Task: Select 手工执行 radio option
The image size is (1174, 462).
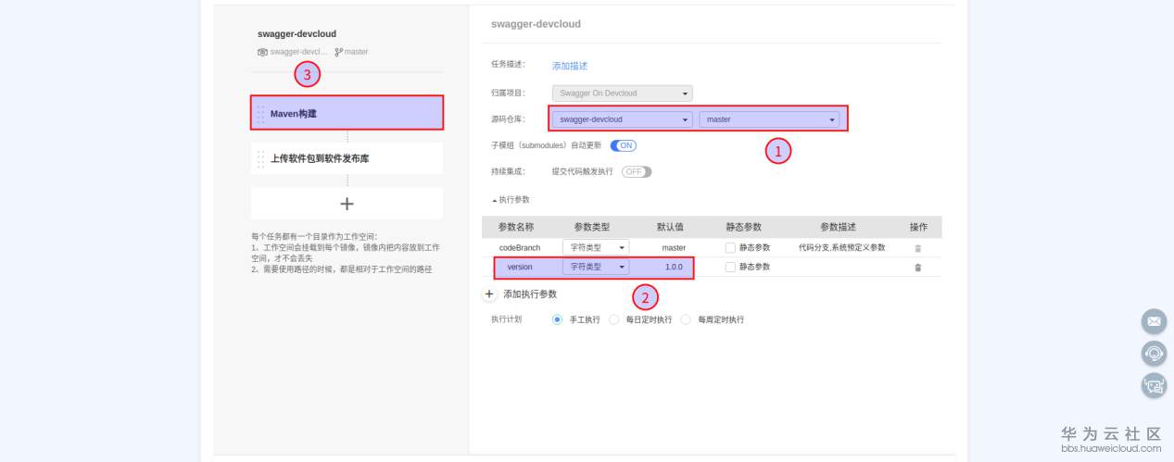Action: tap(557, 319)
